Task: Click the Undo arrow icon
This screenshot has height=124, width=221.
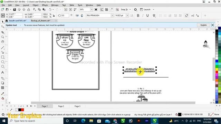Action: (50, 10)
